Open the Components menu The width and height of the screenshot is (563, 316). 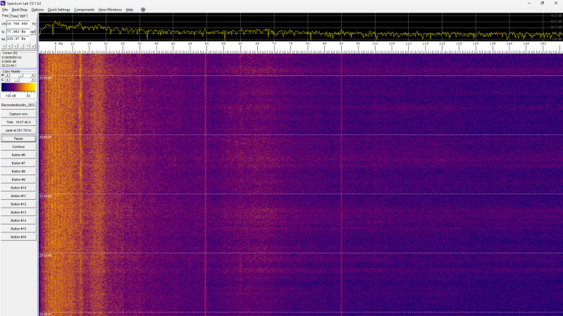click(84, 10)
